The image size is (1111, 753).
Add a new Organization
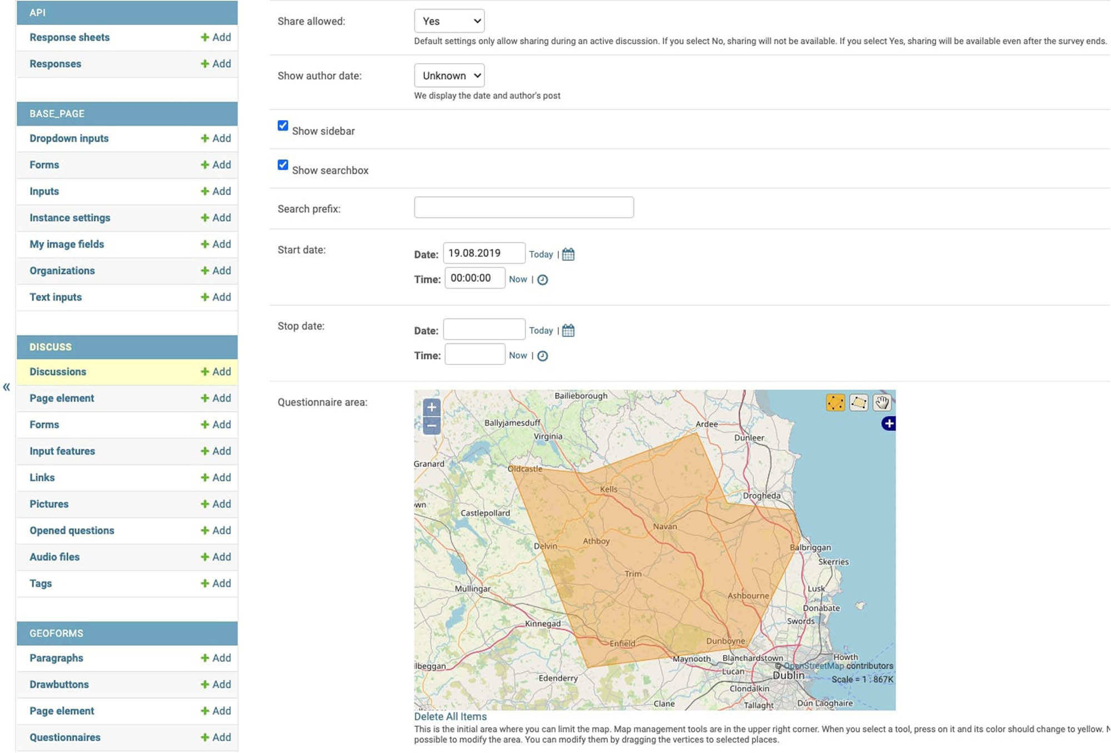(x=216, y=271)
